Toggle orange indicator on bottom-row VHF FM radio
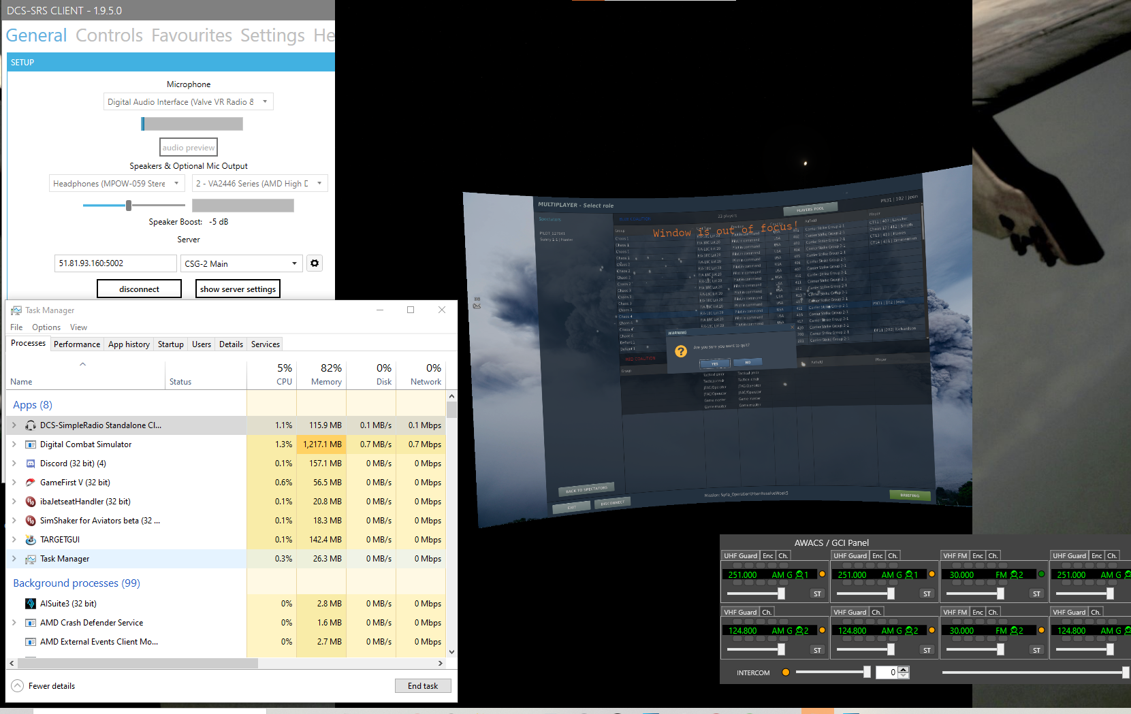1131x714 pixels. tap(1041, 630)
